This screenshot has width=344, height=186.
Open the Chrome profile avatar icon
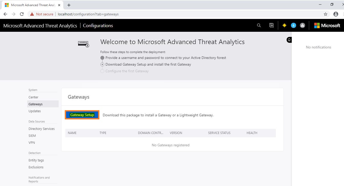[336, 14]
